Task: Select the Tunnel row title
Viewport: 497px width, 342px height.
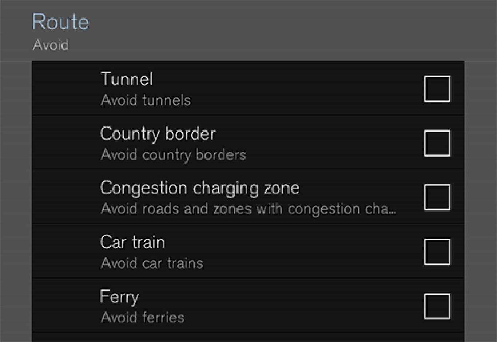Action: pyautogui.click(x=127, y=79)
